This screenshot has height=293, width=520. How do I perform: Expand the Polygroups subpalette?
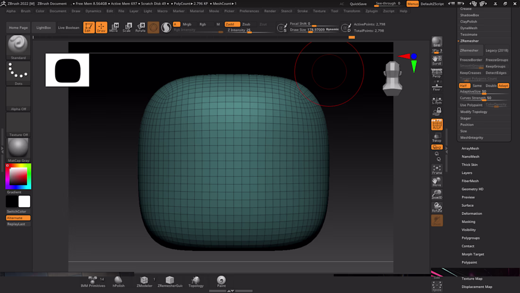(x=470, y=238)
